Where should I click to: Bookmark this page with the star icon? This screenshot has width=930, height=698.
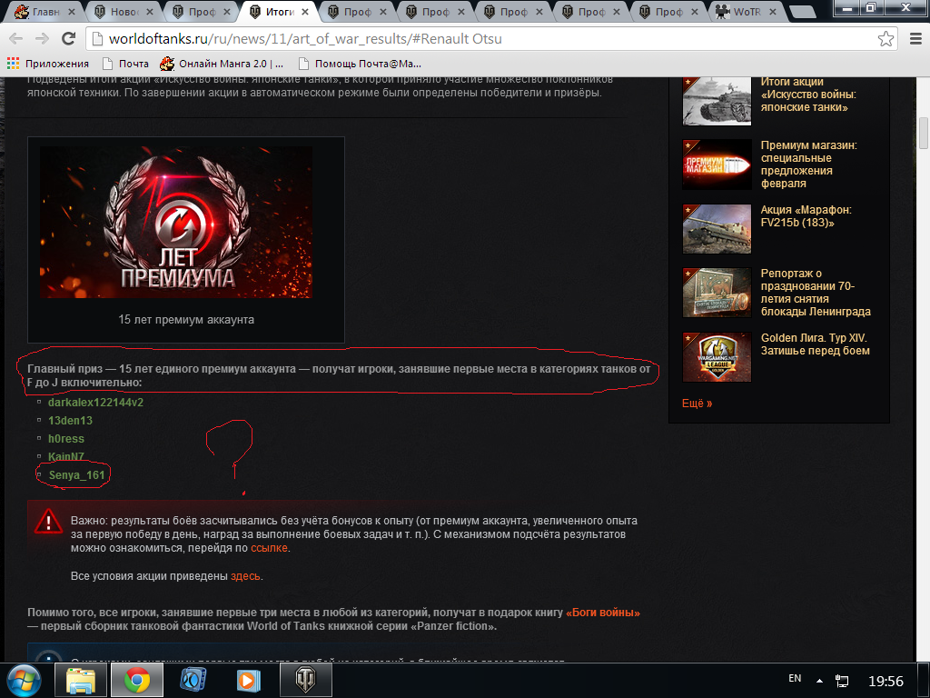point(885,38)
